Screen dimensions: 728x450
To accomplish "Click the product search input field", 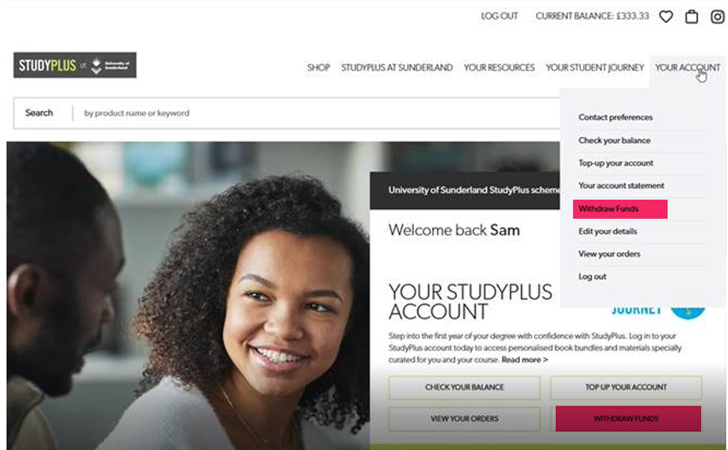I will [320, 113].
